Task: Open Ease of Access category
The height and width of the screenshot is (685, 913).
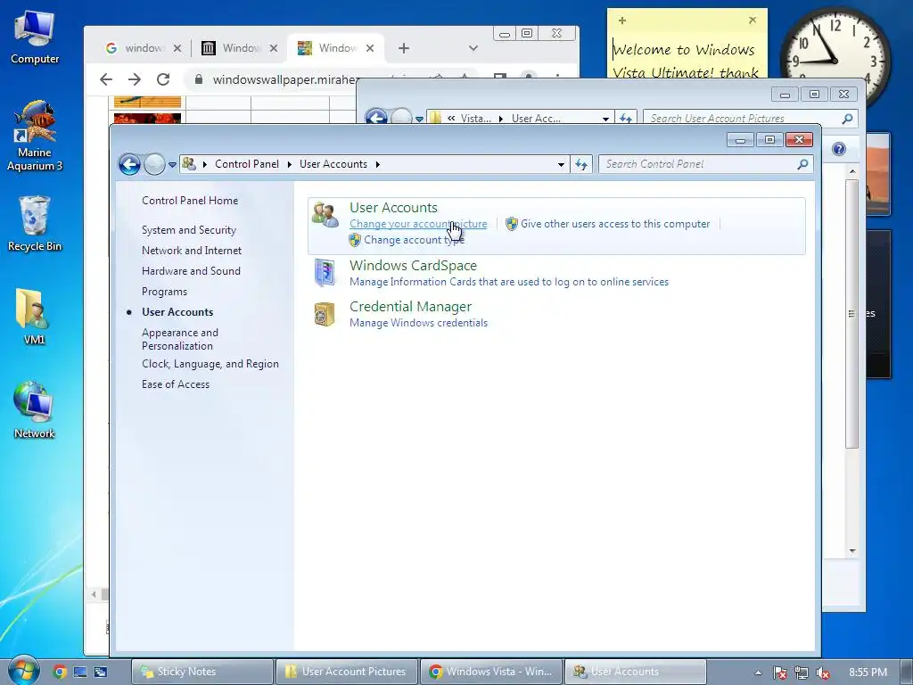Action: pos(176,384)
